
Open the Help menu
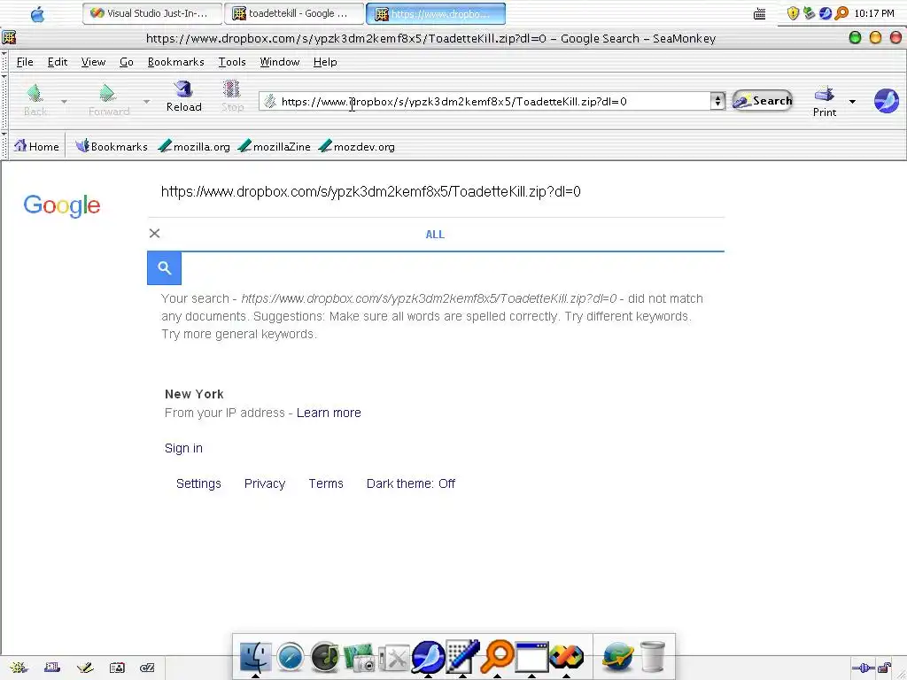(x=325, y=62)
